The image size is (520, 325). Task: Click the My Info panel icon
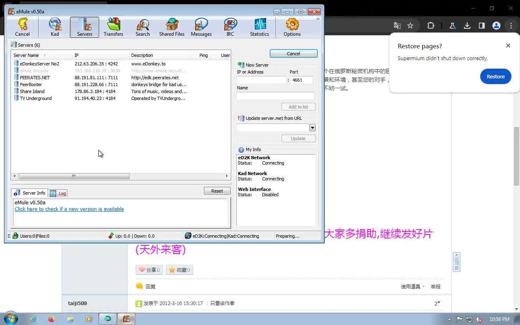[241, 149]
